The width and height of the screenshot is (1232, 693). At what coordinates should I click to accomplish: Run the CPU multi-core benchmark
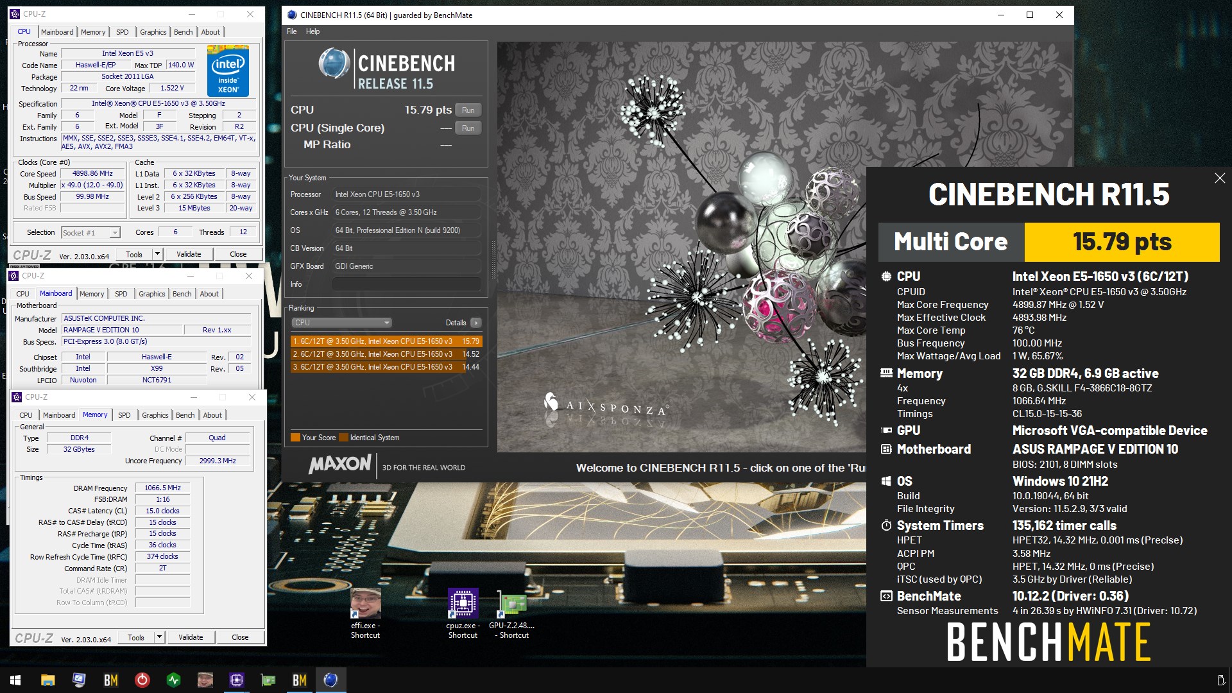point(468,110)
